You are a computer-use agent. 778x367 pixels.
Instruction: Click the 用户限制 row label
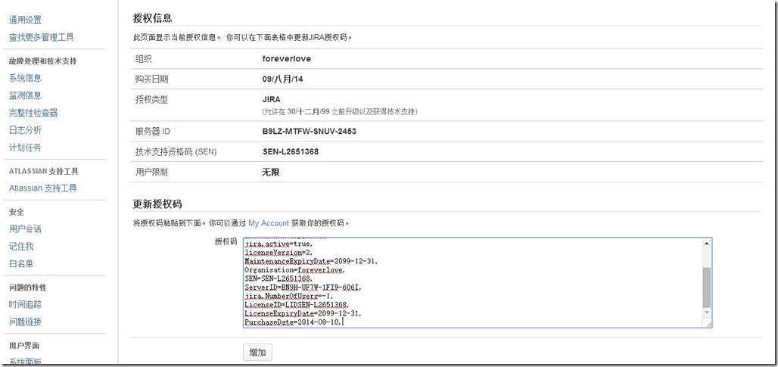[x=152, y=172]
